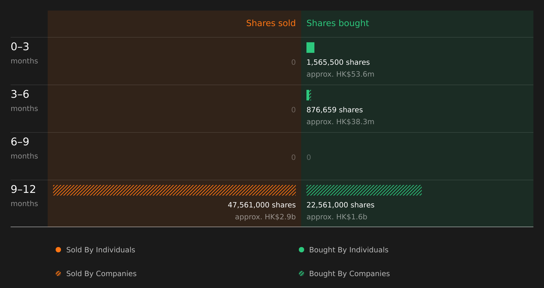Select the 9–12 months green bought bar

coord(364,190)
